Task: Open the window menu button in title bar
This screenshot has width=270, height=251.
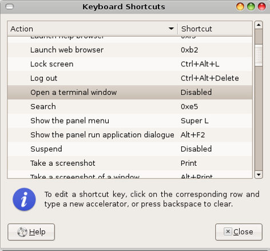Action: pos(10,7)
